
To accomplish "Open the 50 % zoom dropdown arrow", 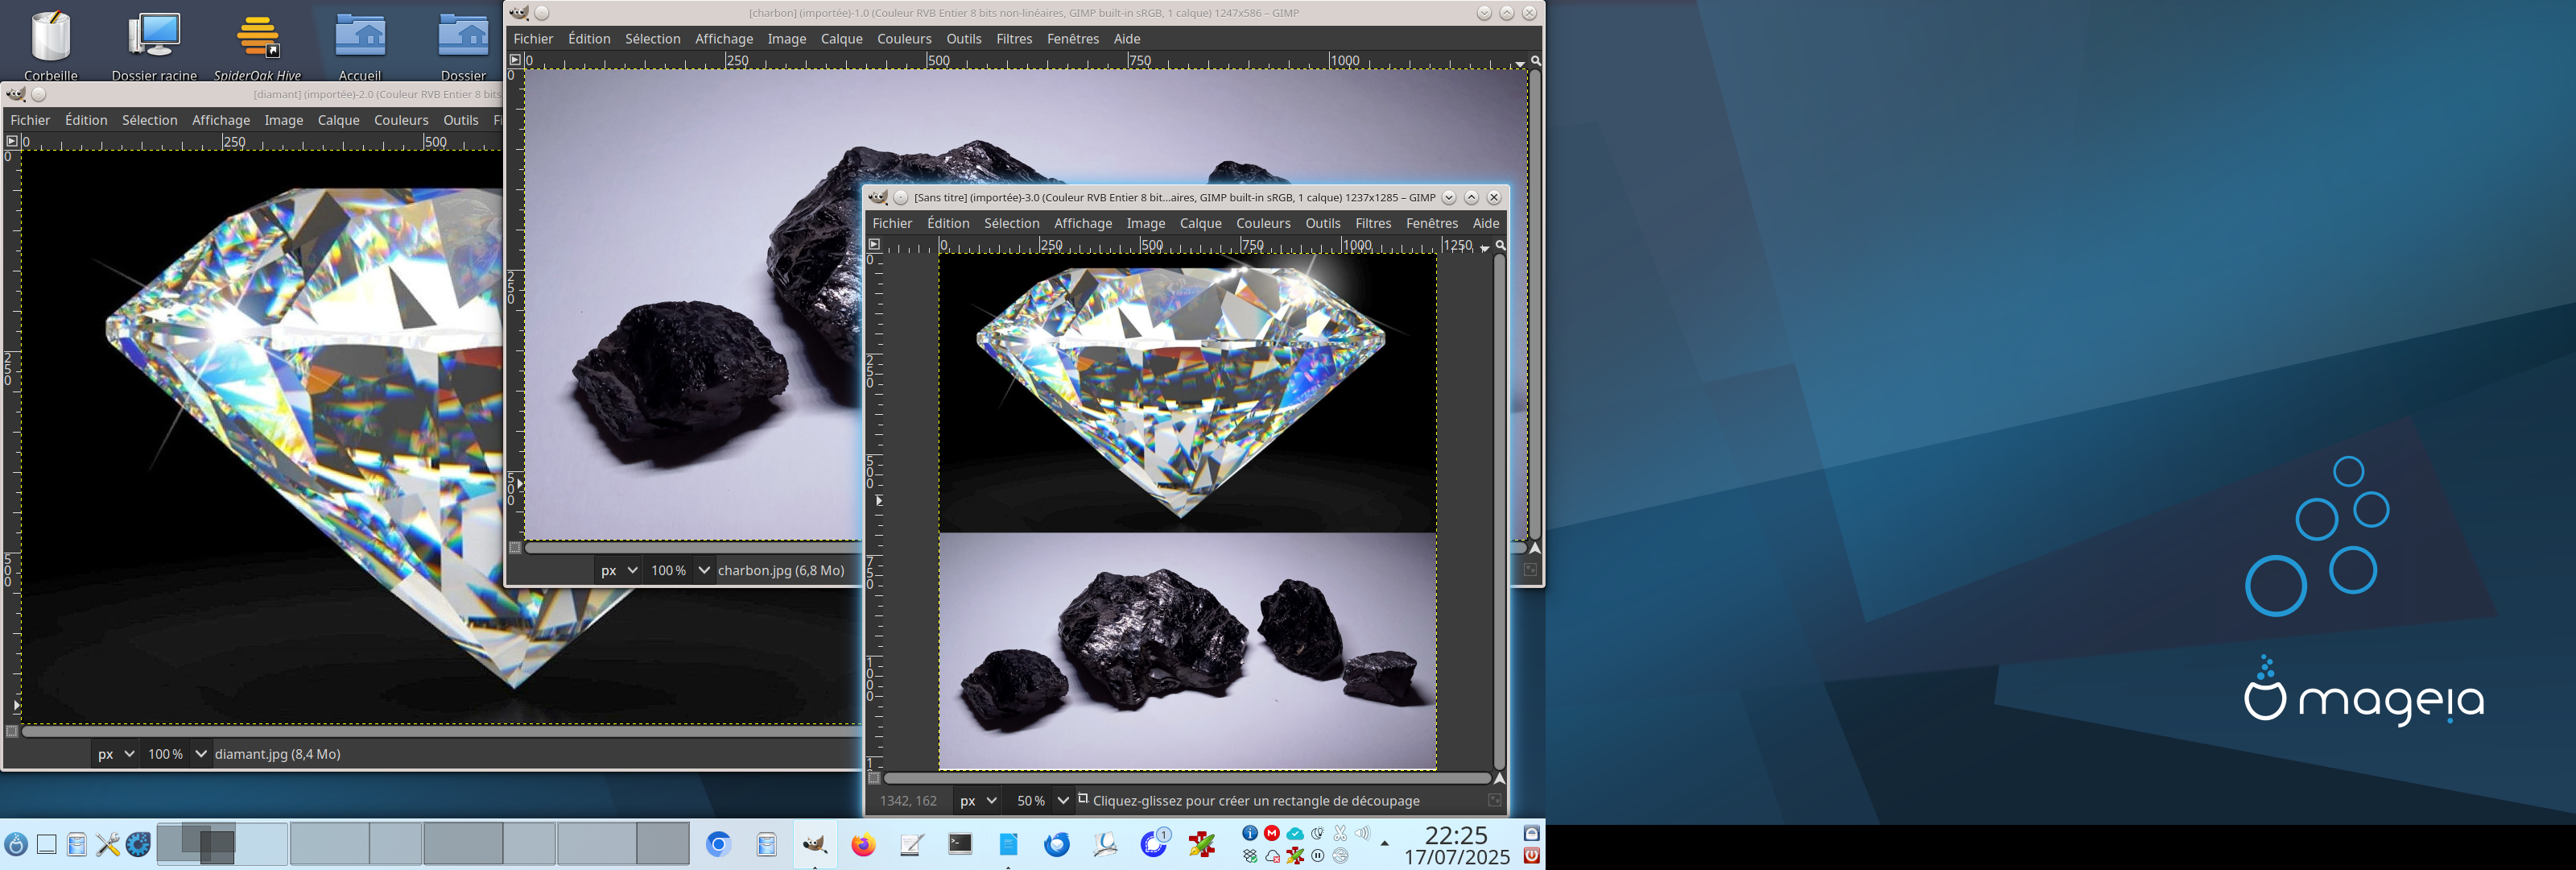I will click(x=1063, y=801).
